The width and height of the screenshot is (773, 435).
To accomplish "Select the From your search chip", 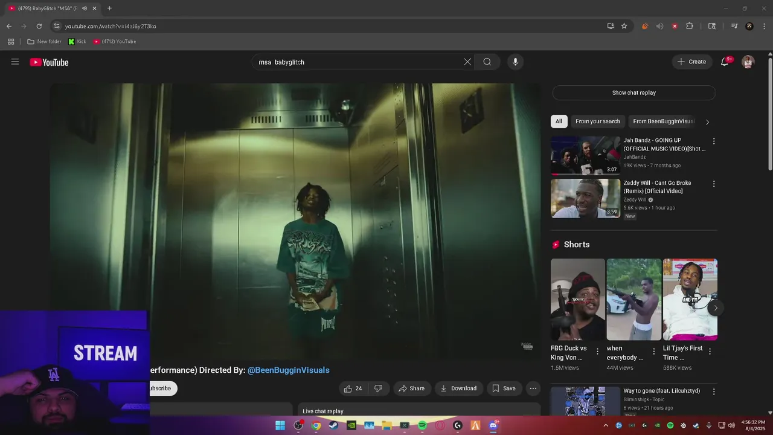I will click(597, 121).
